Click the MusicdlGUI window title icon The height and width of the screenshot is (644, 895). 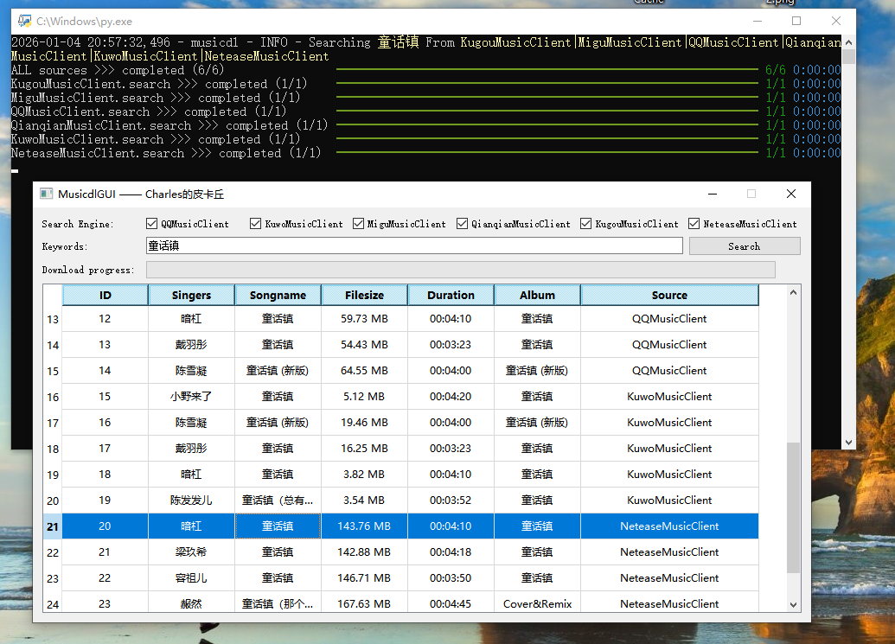[46, 194]
